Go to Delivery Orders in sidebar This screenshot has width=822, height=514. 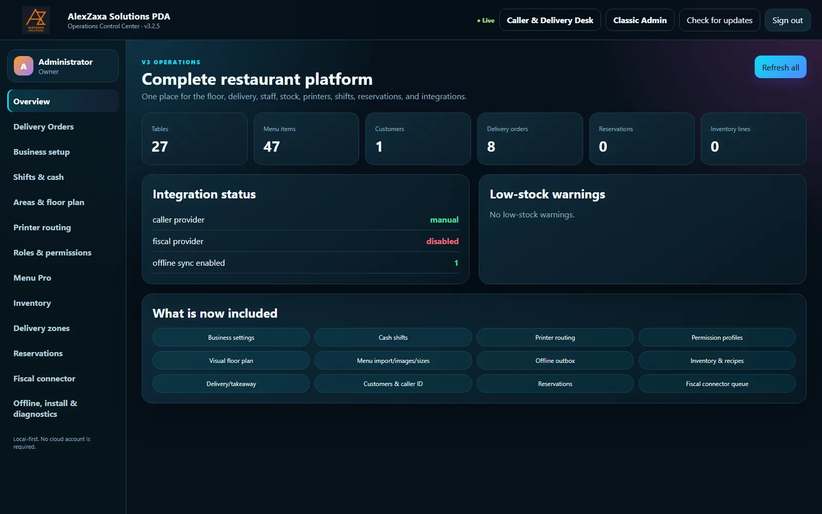coord(63,126)
